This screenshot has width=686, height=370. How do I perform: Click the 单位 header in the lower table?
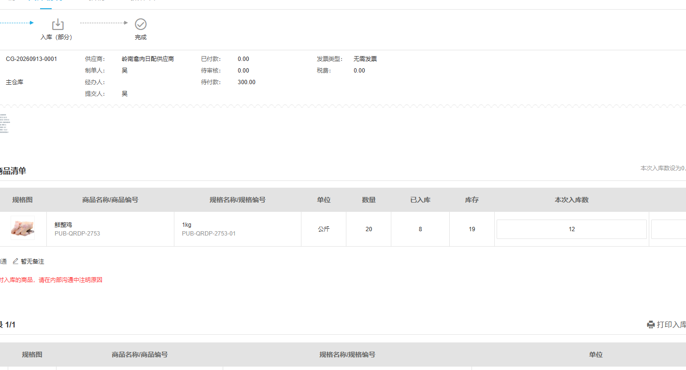tap(596, 355)
